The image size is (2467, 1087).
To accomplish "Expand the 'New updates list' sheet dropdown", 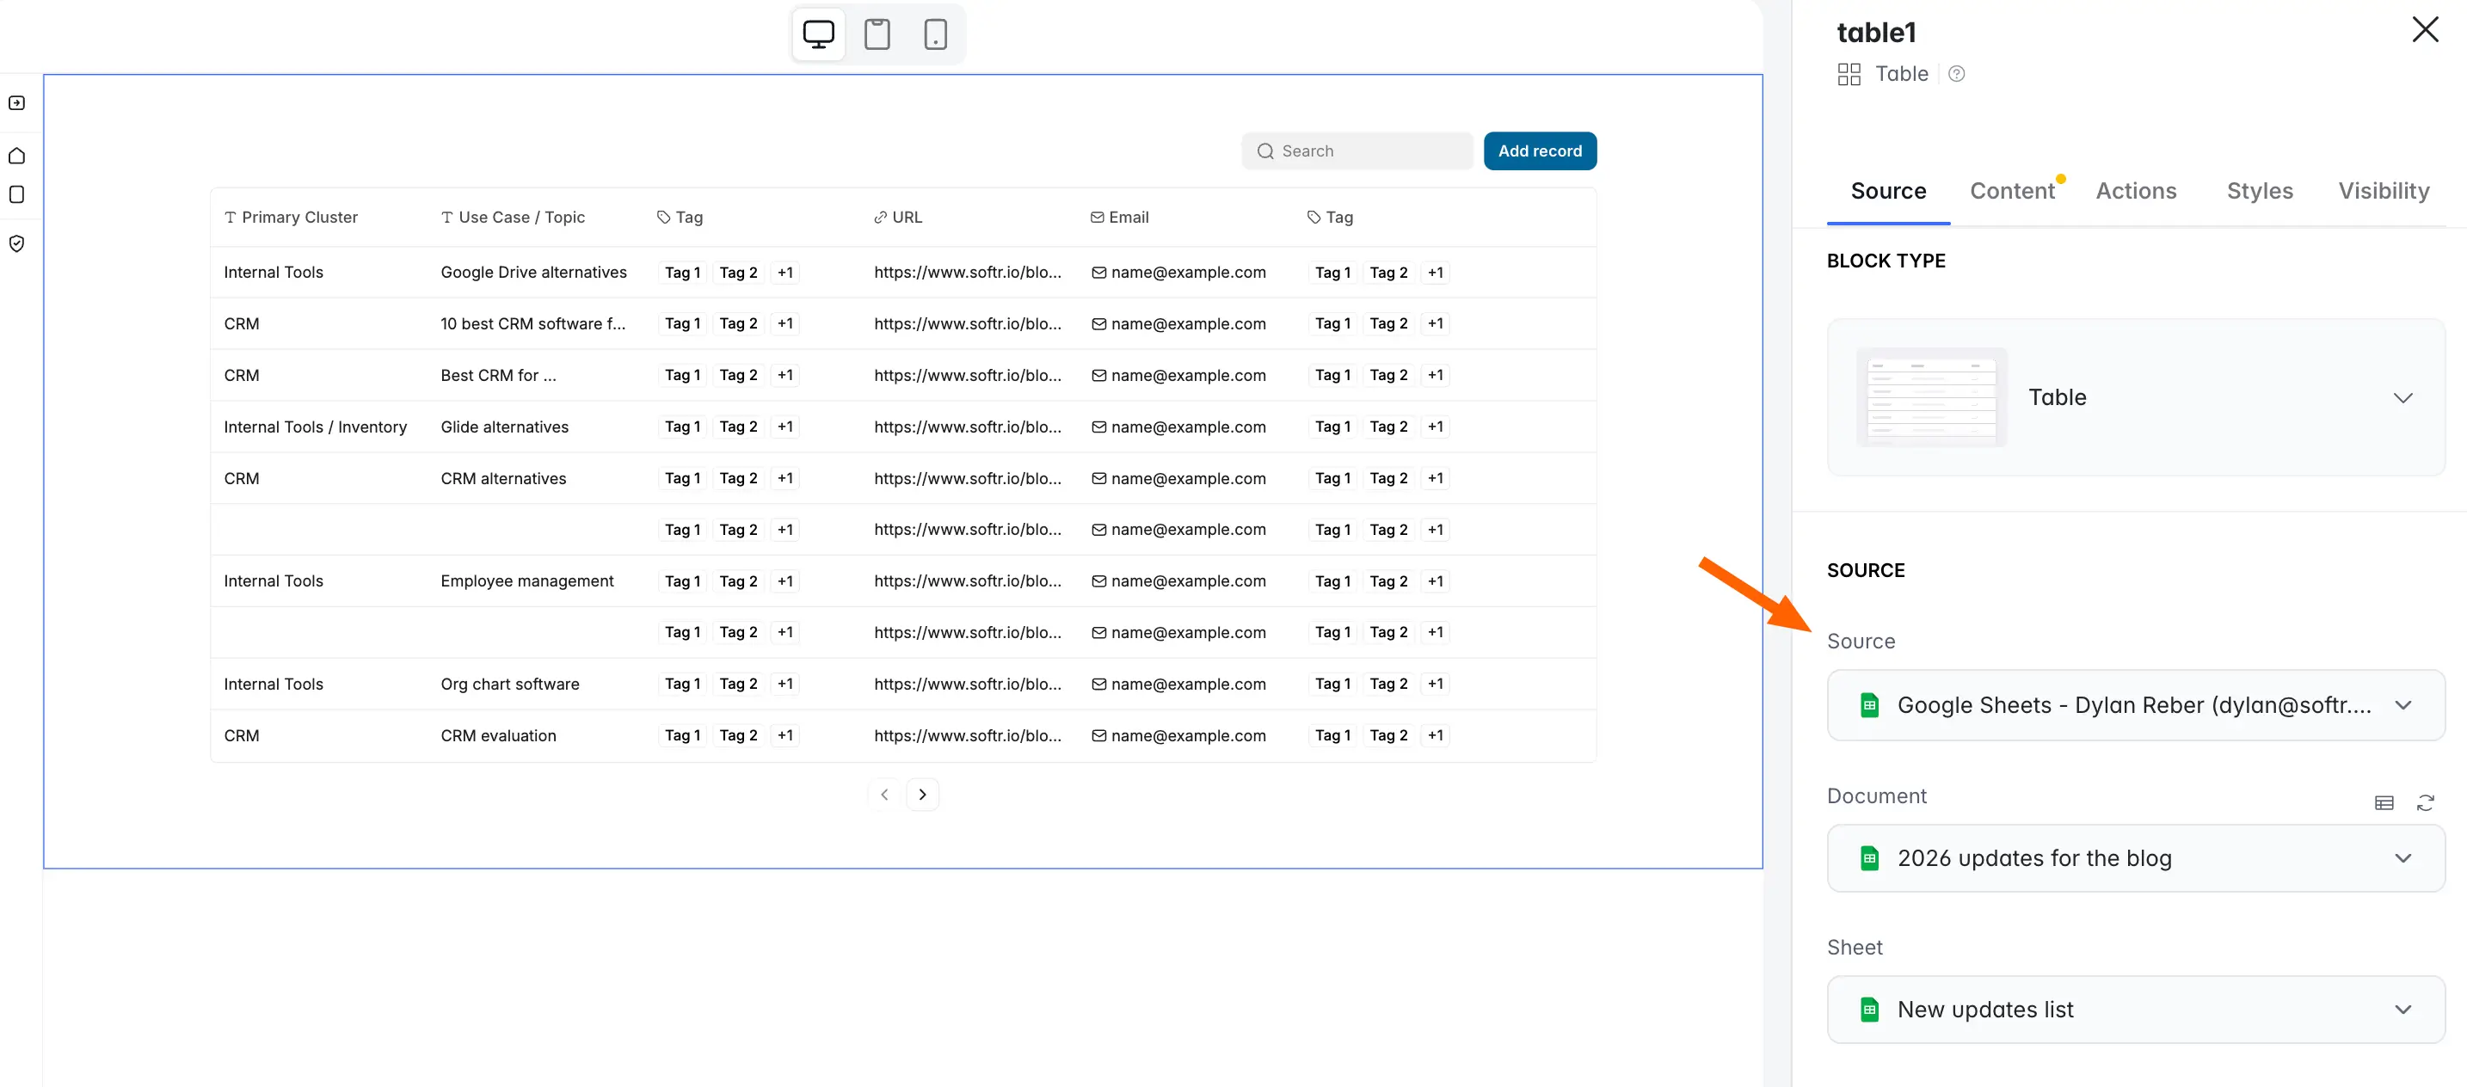I will coord(2404,1010).
